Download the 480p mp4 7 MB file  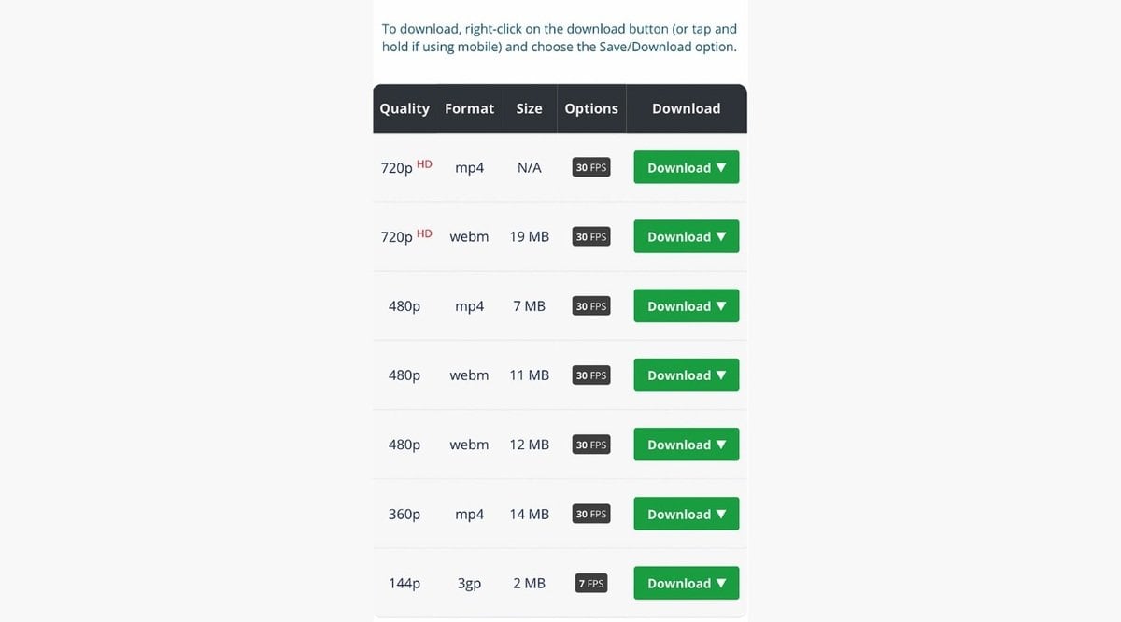pos(687,305)
